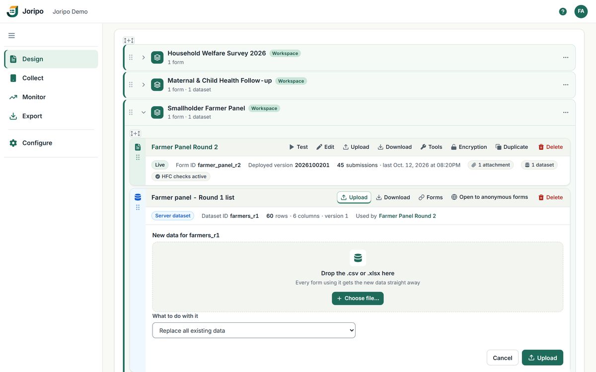This screenshot has width=596, height=372.
Task: Grab the Smallholder Farmer Panel drag handle
Action: (x=131, y=112)
